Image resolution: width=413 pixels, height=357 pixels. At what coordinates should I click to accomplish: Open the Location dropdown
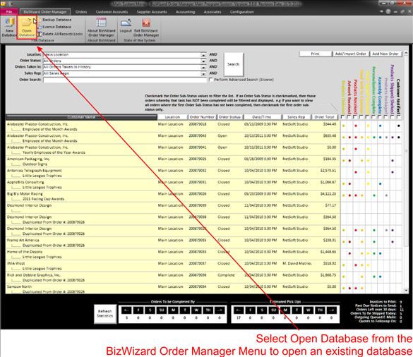(203, 55)
